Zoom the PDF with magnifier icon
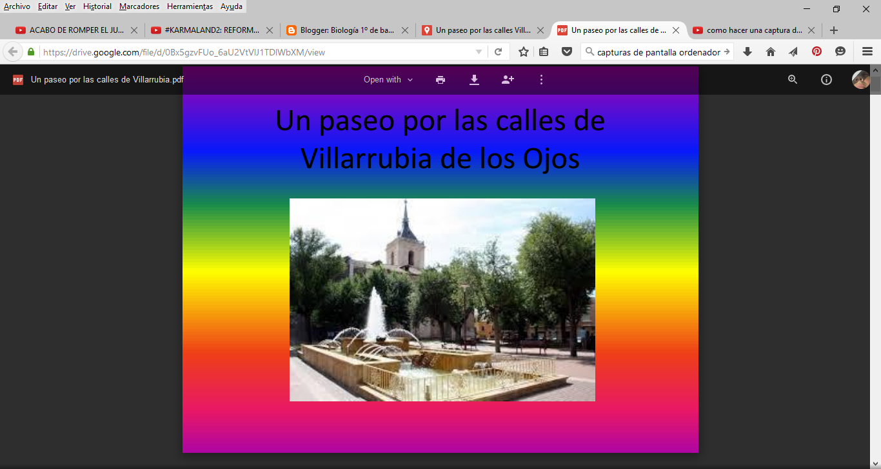This screenshot has width=881, height=469. [x=793, y=80]
